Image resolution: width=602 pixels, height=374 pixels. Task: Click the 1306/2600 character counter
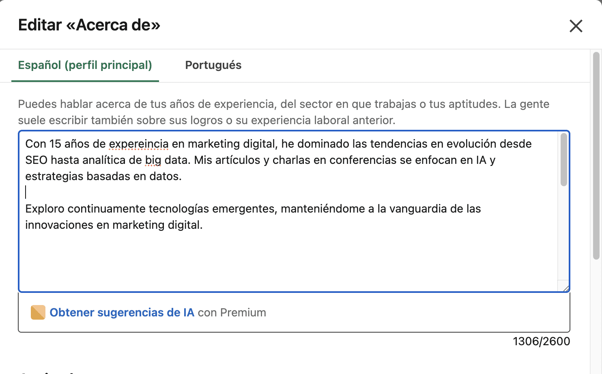(x=541, y=342)
